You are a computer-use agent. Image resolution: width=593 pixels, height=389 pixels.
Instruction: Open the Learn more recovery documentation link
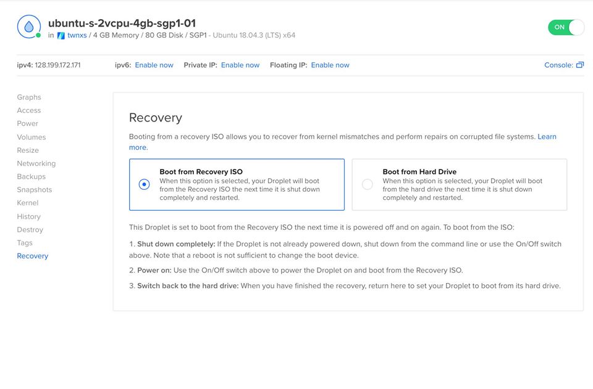(547, 136)
